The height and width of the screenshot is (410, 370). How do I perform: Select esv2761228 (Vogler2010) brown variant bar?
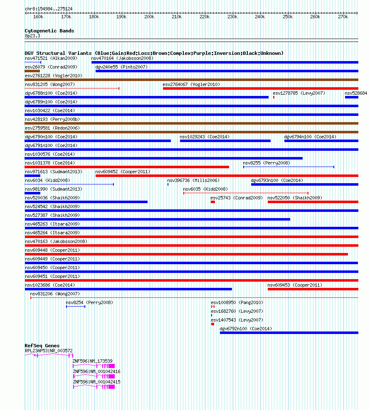pos(191,80)
